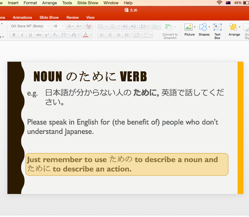
Task: Select the slide title 'NOUN のために VERB'
Action: 90,76
